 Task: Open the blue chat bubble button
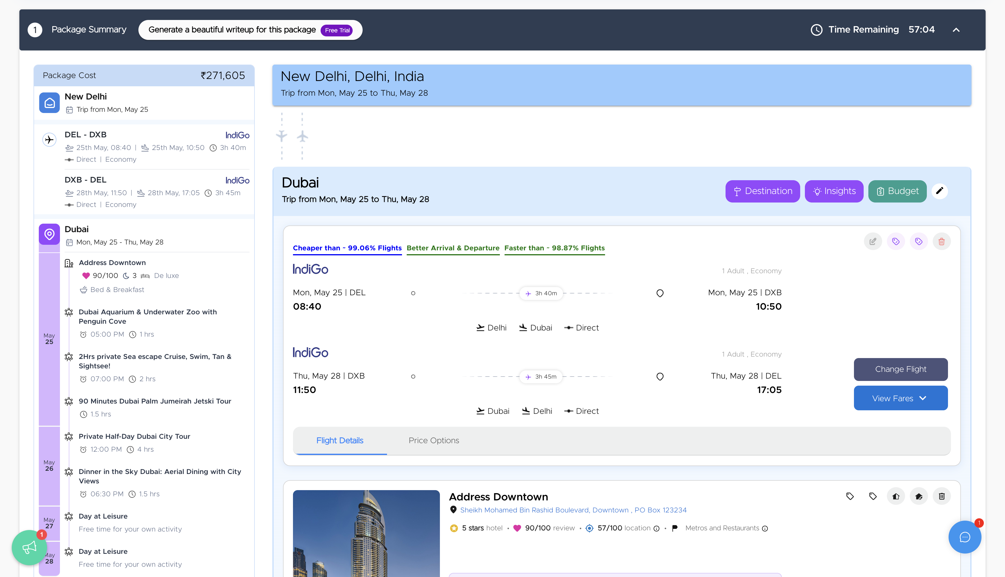pos(964,537)
